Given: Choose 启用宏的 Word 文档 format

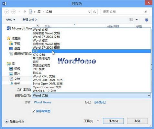Looking at the screenshot, I should point(92,33).
